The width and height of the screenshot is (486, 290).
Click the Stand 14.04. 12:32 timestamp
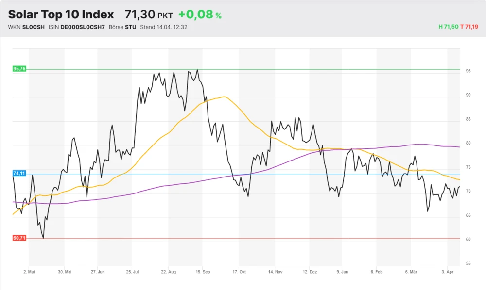(164, 27)
